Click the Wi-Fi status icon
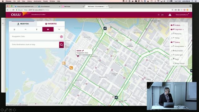Screen dimensions: 199x112 (x=158, y=1)
